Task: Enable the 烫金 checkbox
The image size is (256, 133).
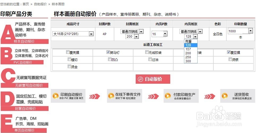Action: pos(69,66)
